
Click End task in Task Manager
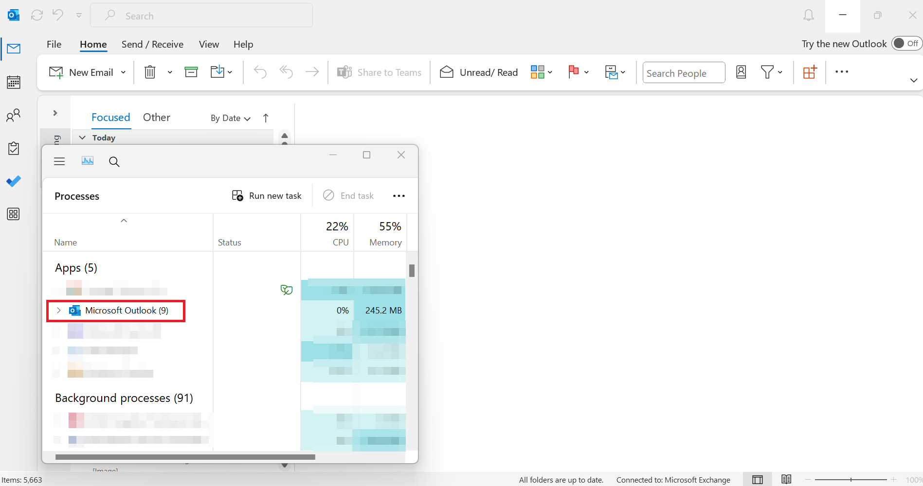tap(348, 195)
